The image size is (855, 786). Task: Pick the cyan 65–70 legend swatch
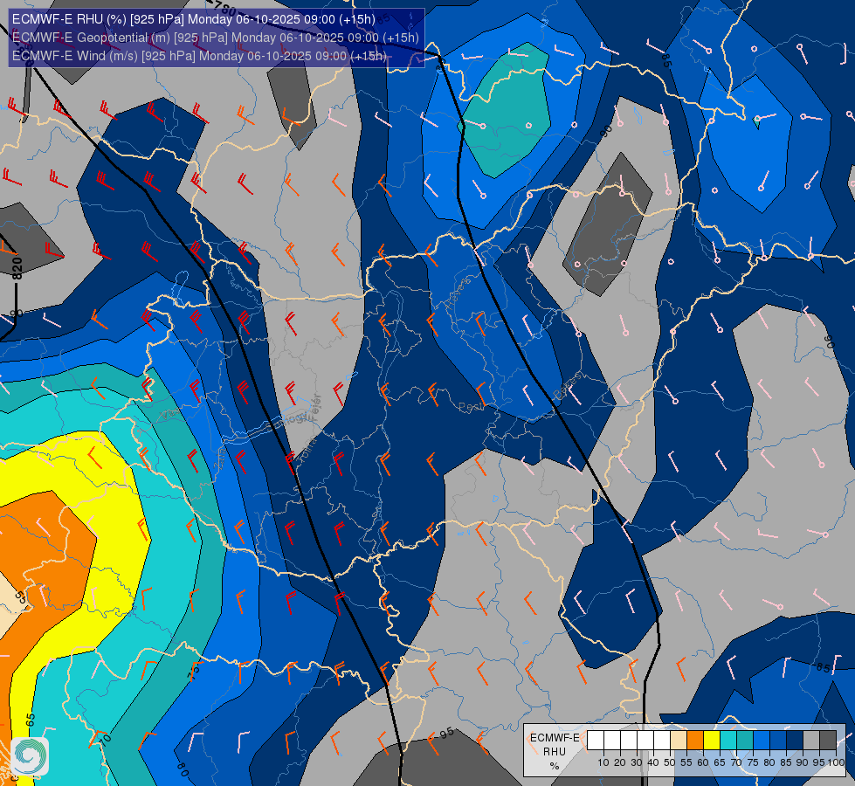(x=728, y=741)
